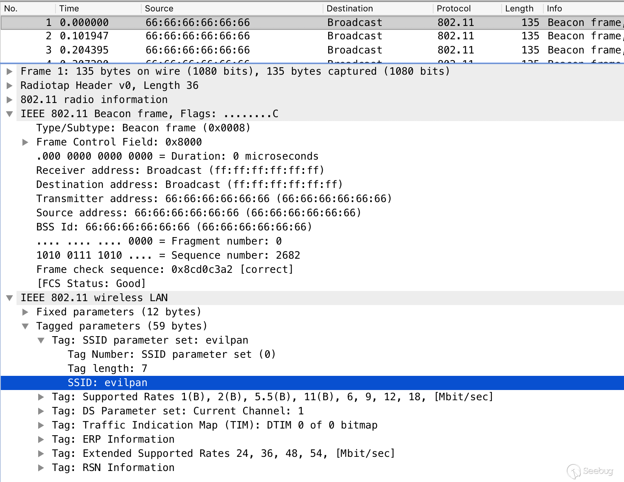
Task: Sort packets by Time column
Action: point(98,9)
